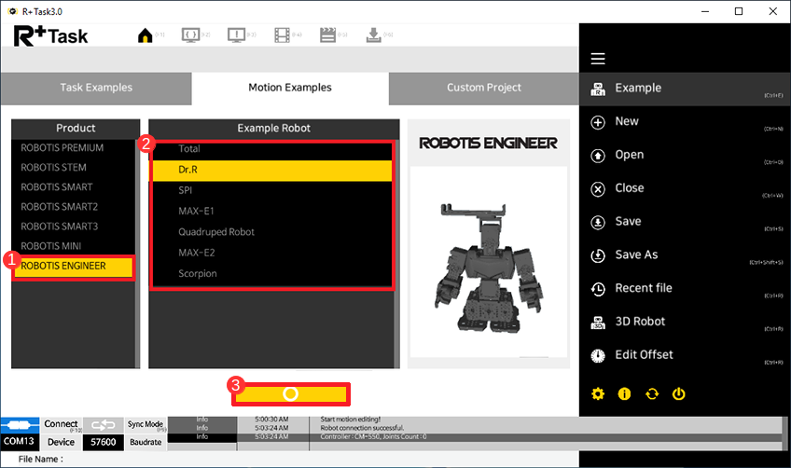791x468 pixels.
Task: Open the COM13 port selector
Action: tap(21, 442)
